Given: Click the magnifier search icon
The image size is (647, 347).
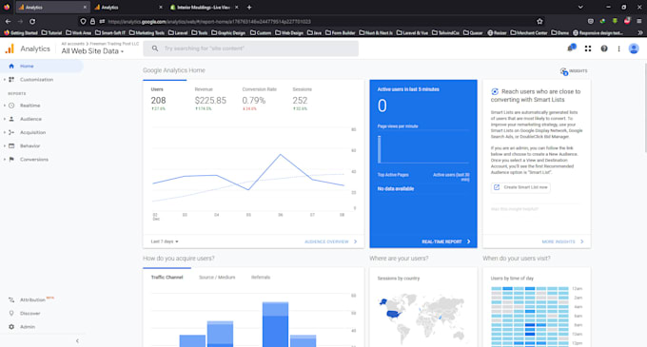Looking at the screenshot, I should (155, 48).
